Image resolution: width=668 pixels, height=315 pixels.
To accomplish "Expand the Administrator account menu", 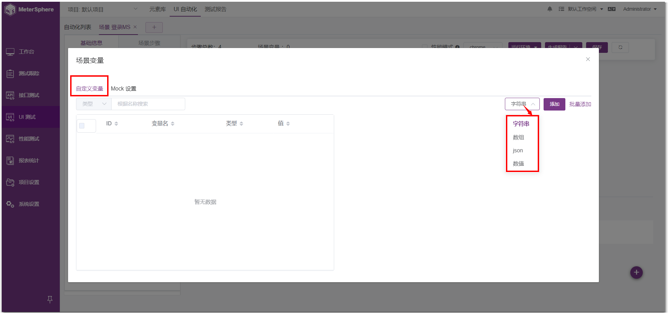I will (638, 9).
